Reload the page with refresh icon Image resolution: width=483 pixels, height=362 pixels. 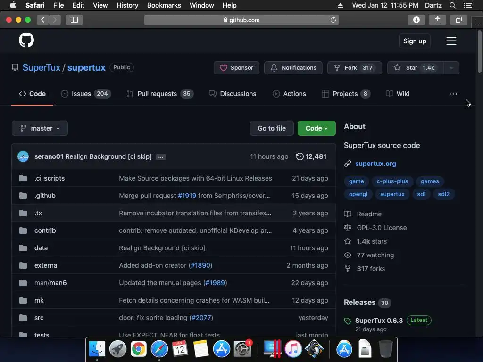coord(333,20)
